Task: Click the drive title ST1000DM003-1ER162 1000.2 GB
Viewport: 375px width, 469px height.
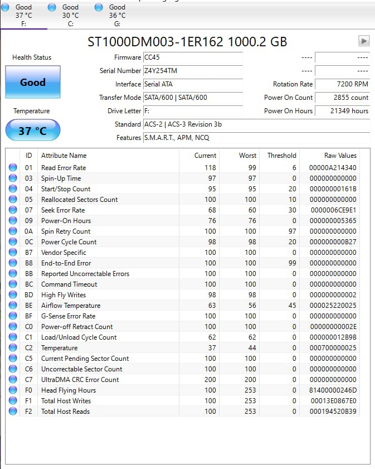Action: click(187, 42)
